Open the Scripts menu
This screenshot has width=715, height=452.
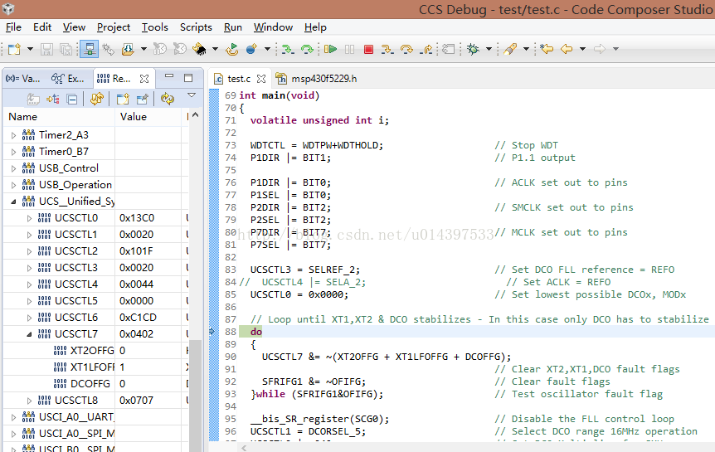[x=196, y=27]
